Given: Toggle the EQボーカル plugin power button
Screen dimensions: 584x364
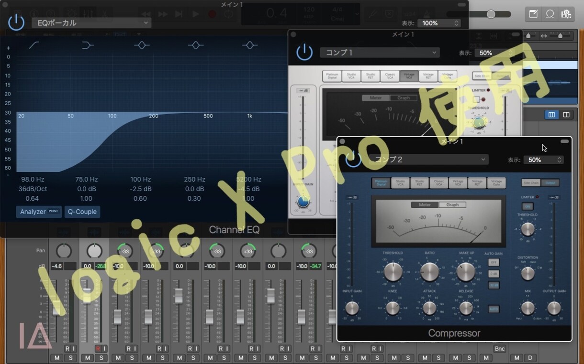Looking at the screenshot, I should (16, 22).
